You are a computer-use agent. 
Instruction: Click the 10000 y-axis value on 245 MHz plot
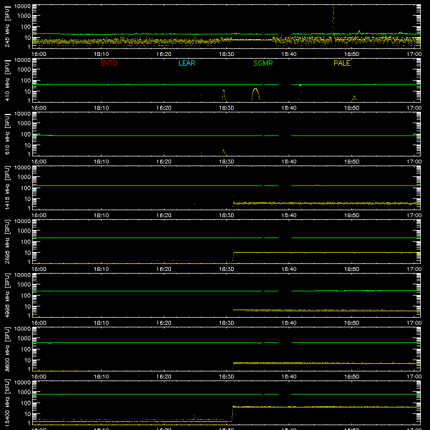click(x=23, y=6)
